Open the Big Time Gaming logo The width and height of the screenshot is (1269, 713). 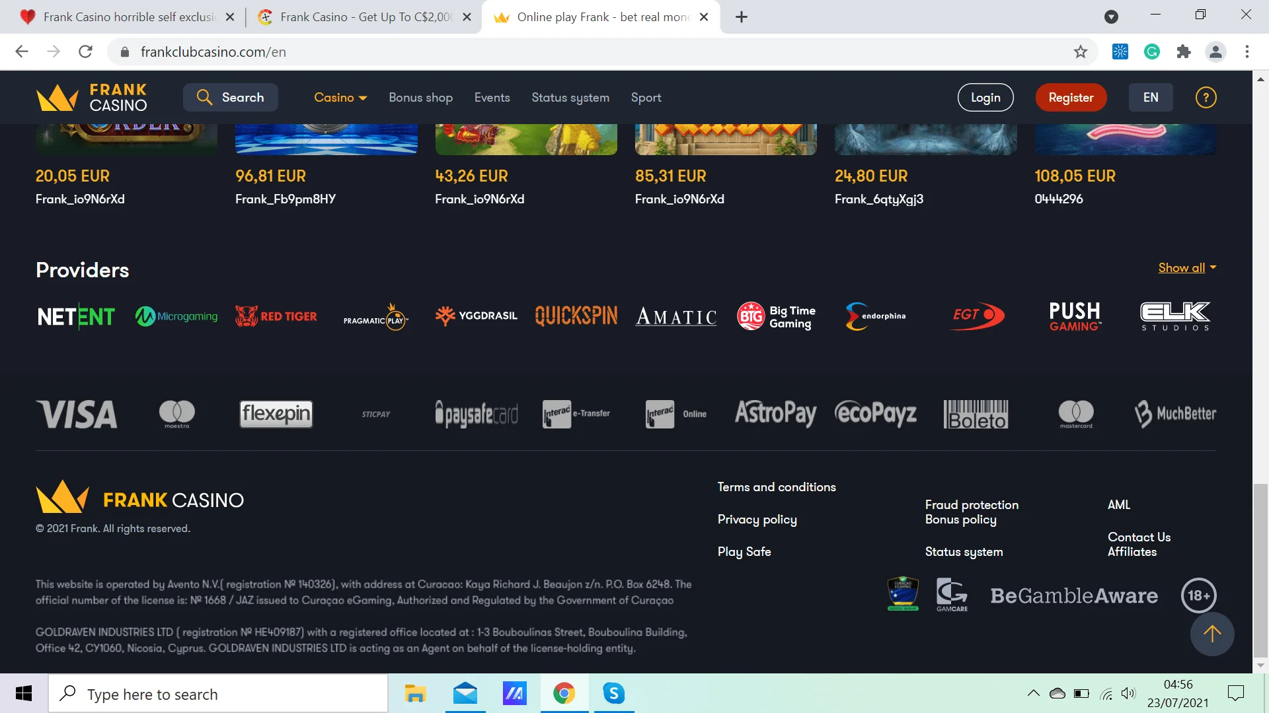click(x=777, y=316)
